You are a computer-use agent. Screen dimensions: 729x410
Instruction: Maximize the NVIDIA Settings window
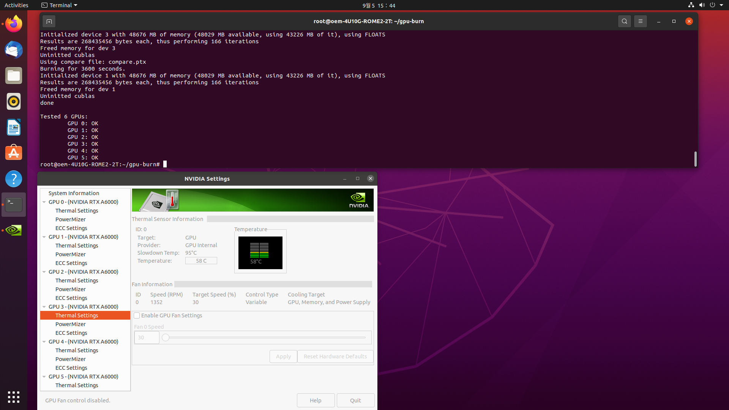point(358,178)
